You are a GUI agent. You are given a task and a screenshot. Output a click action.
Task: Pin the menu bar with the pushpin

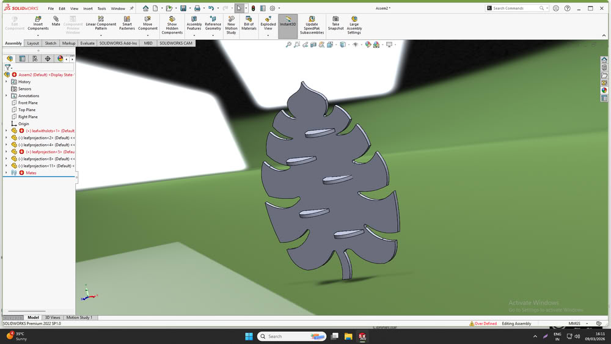(132, 8)
